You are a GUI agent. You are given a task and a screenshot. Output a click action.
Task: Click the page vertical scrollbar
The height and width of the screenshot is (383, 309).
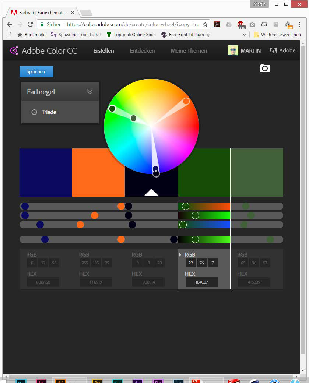tap(303, 200)
